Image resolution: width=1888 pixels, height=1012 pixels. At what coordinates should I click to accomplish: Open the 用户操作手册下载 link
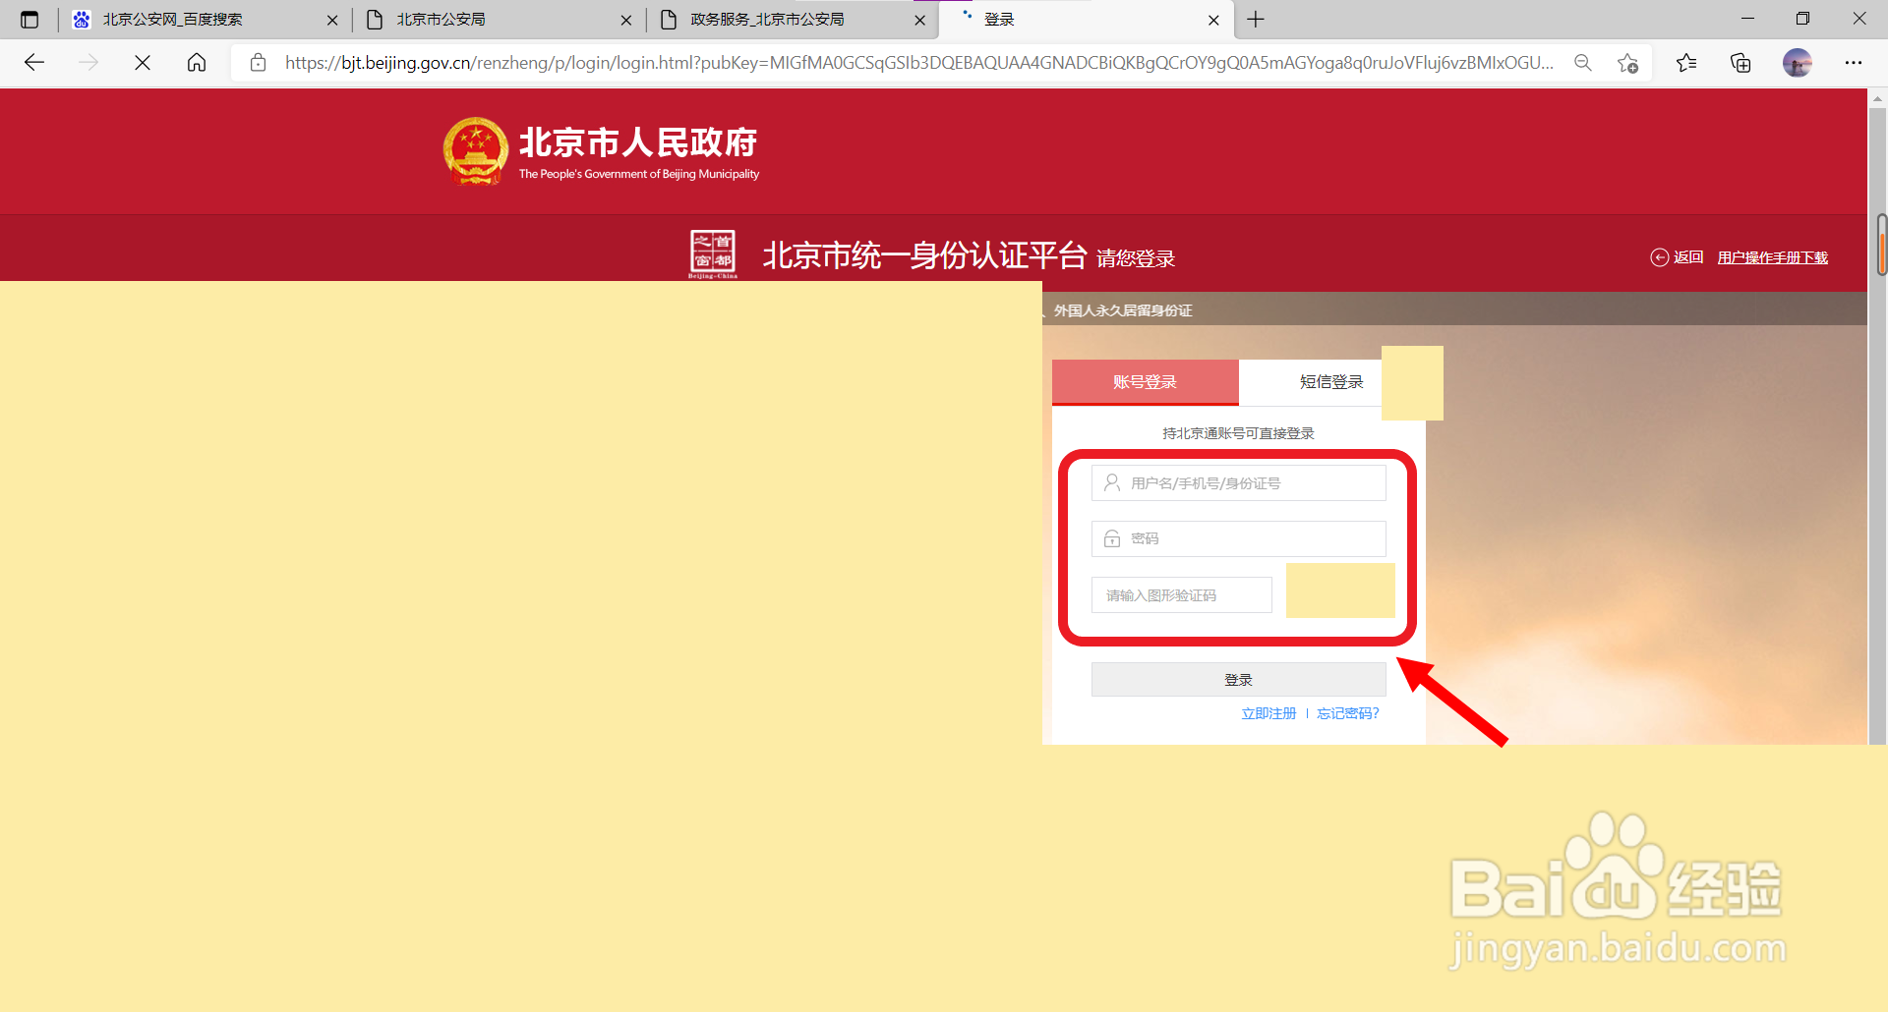tap(1773, 257)
